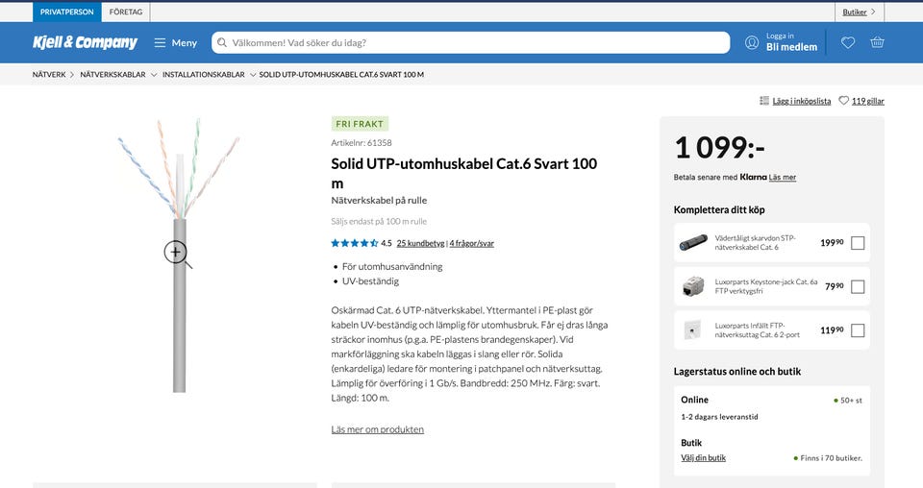
Task: Click the Lägg i inköpslista list icon
Action: pos(764,100)
